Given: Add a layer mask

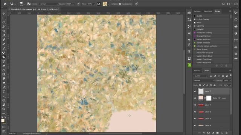Looking at the screenshot, I should (x=208, y=133).
